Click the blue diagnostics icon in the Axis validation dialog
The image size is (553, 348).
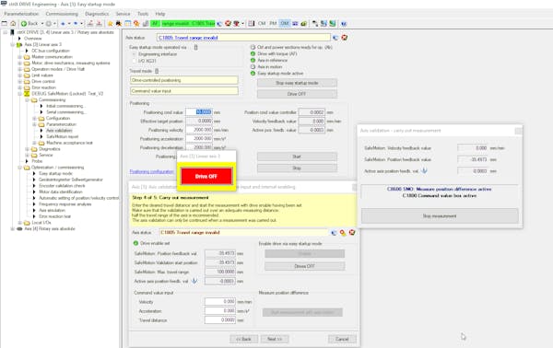pyautogui.click(x=334, y=233)
